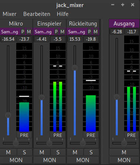Click the Mikro level meter
The height and width of the screenshot is (165, 140).
click(x=24, y=87)
